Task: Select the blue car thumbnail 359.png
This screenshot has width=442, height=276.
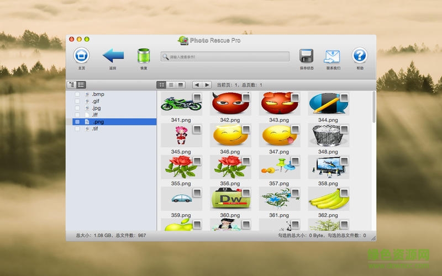Action: click(x=181, y=199)
